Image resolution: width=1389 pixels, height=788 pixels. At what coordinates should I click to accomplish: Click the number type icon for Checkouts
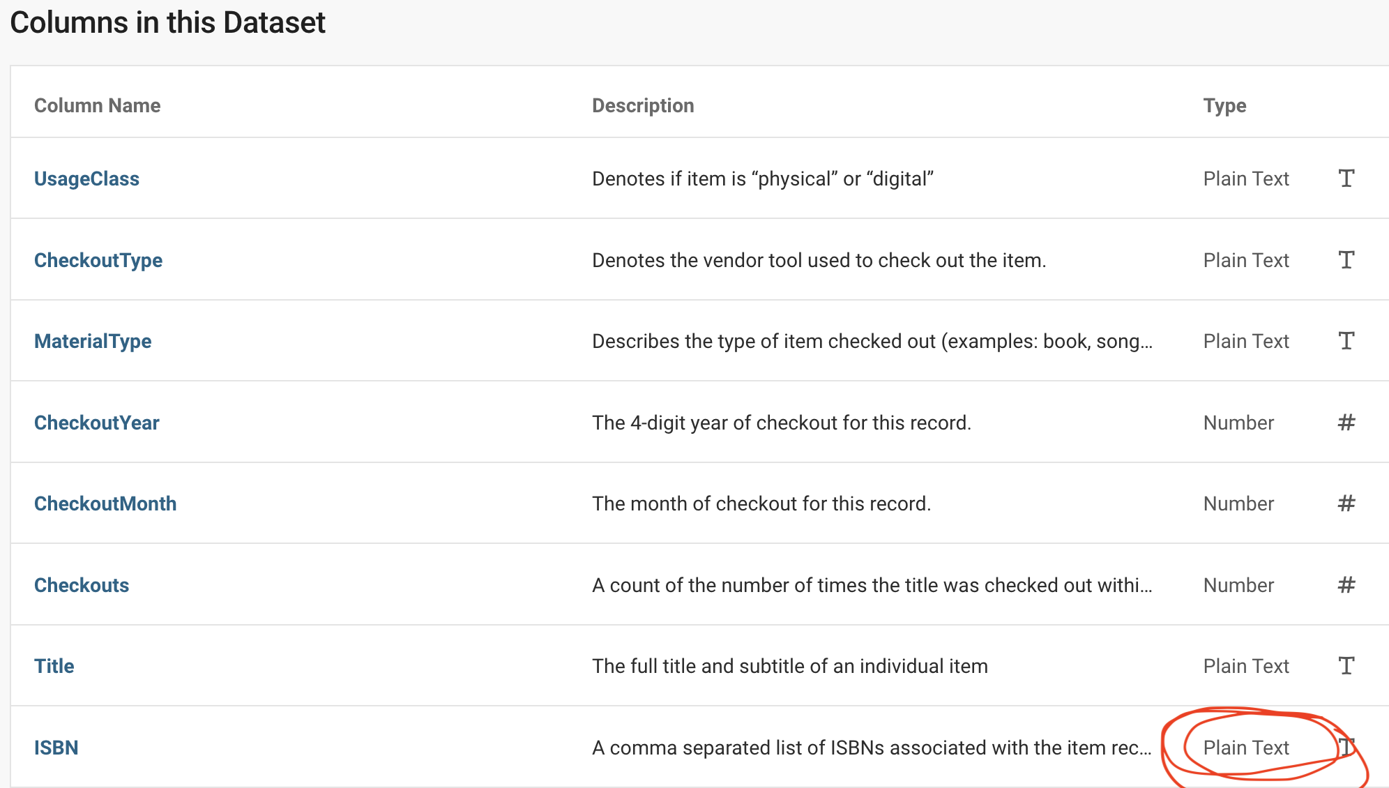point(1346,585)
